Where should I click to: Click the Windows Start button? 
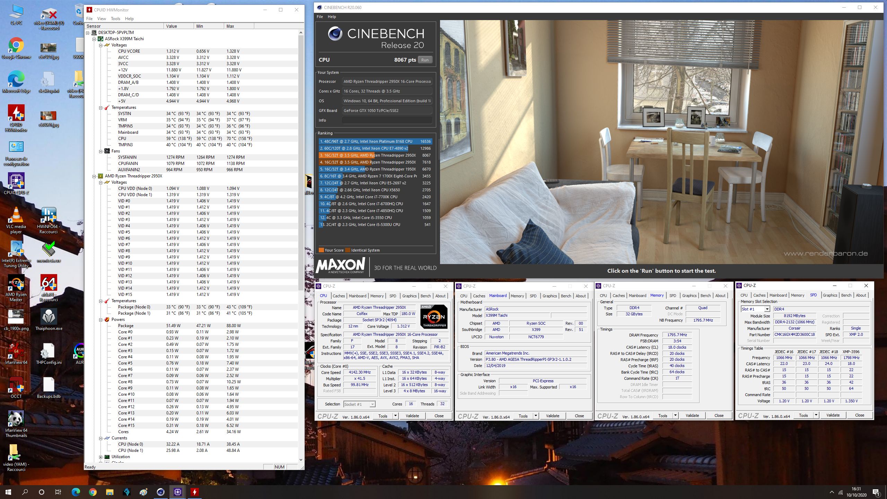pyautogui.click(x=8, y=492)
